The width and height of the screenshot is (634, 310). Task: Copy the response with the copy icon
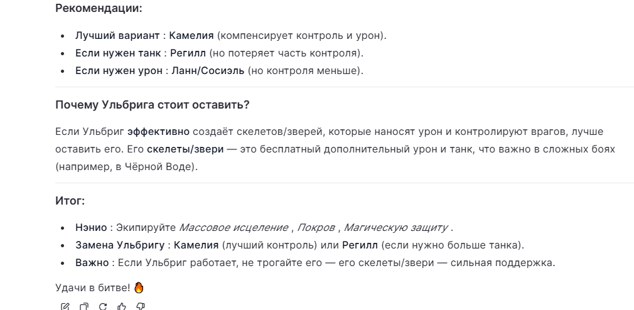pyautogui.click(x=83, y=307)
